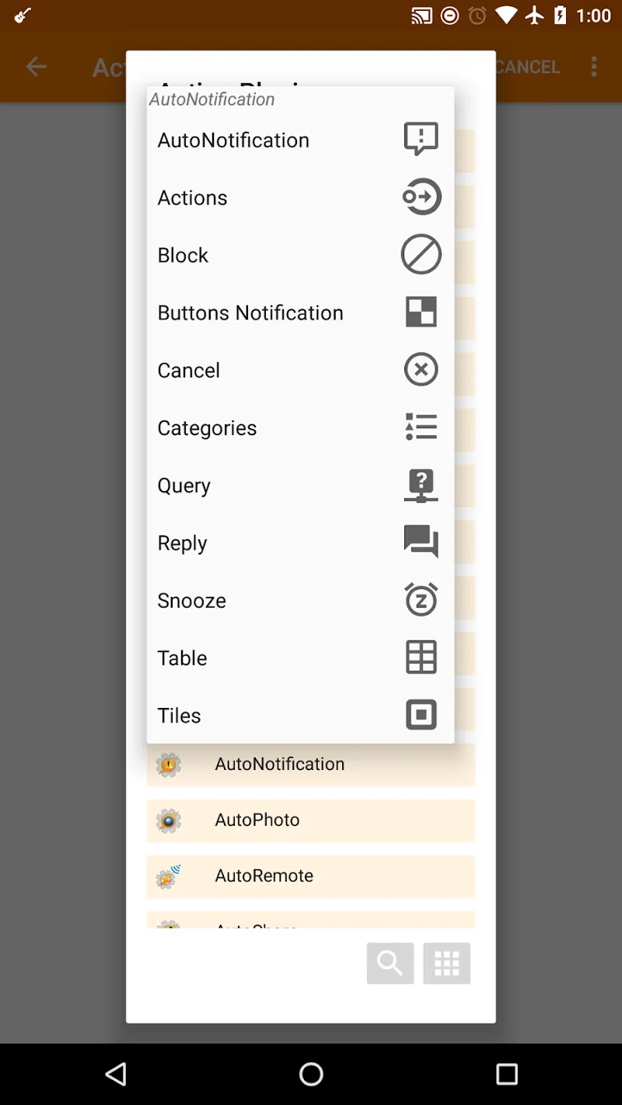Select the AutoNotification speech-bubble icon
The width and height of the screenshot is (622, 1105).
(x=421, y=139)
